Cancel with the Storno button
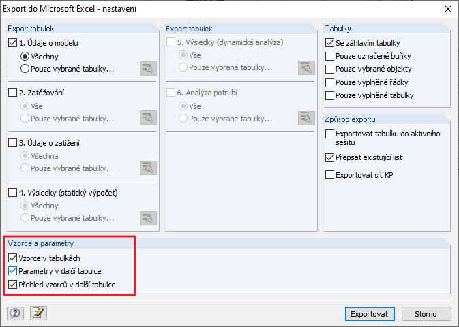The height and width of the screenshot is (327, 459). (426, 314)
